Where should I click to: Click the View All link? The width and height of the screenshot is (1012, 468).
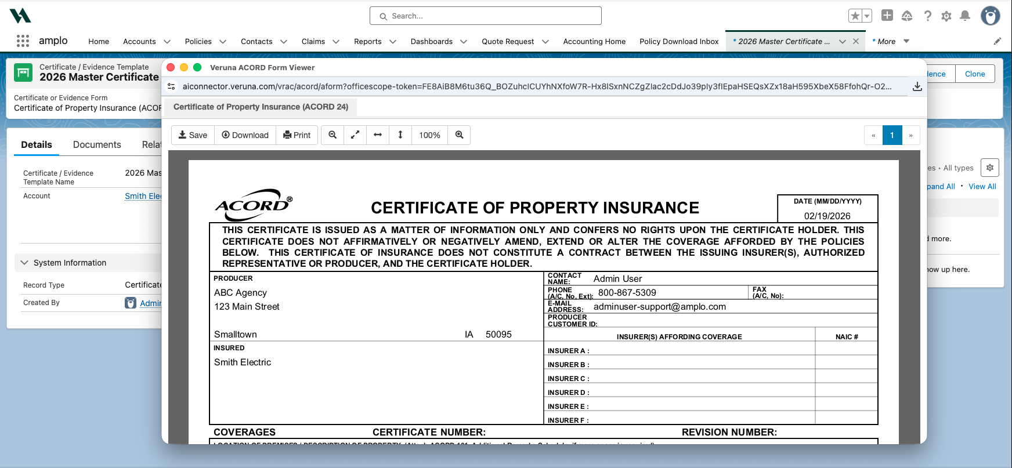[982, 186]
